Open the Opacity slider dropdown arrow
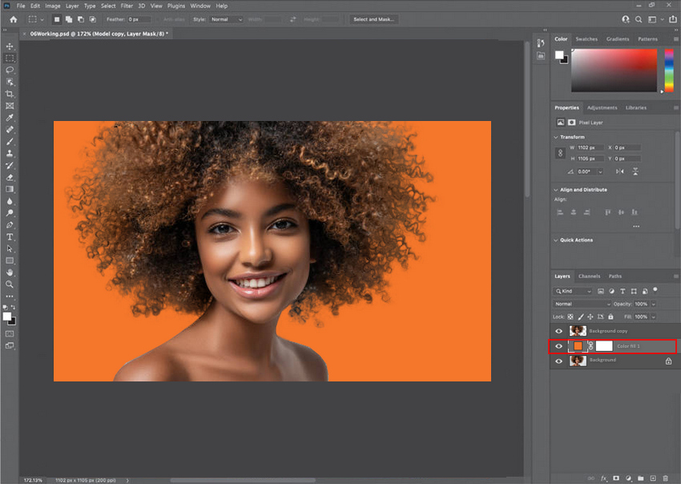The width and height of the screenshot is (681, 484). [653, 305]
